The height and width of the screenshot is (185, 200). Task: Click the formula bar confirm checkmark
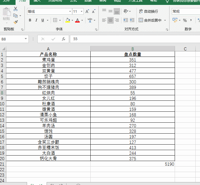click(53, 39)
